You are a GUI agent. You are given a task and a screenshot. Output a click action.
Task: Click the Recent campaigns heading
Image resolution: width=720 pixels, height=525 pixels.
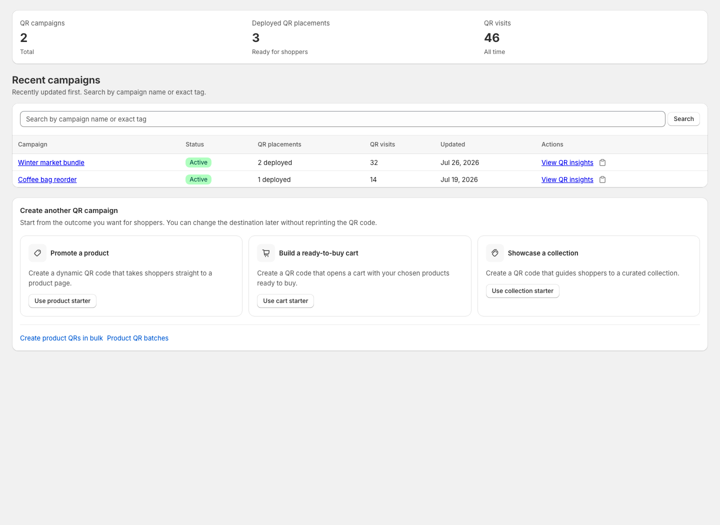click(x=56, y=80)
